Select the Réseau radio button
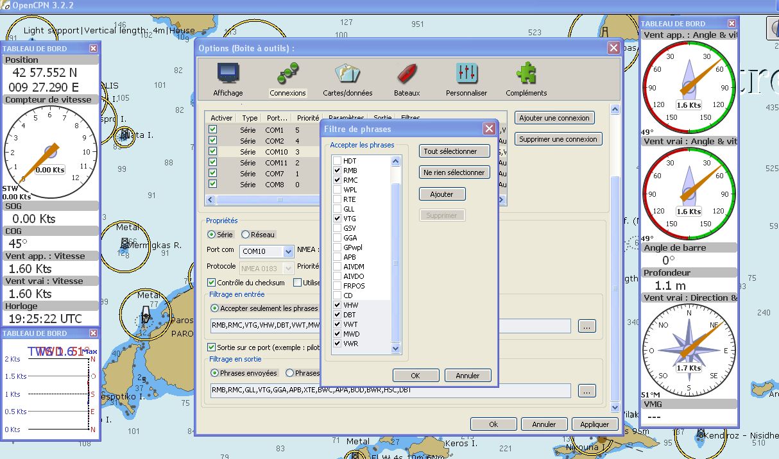Image resolution: width=779 pixels, height=459 pixels. click(x=245, y=235)
